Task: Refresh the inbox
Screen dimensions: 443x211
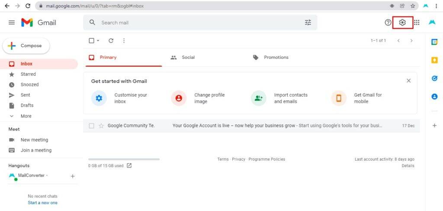Action: [x=111, y=41]
